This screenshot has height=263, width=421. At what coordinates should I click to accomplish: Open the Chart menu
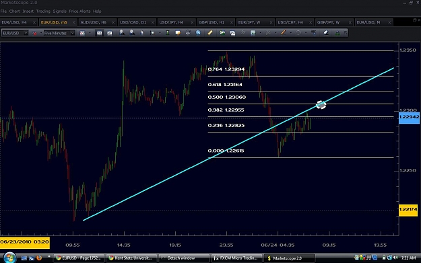[15, 11]
